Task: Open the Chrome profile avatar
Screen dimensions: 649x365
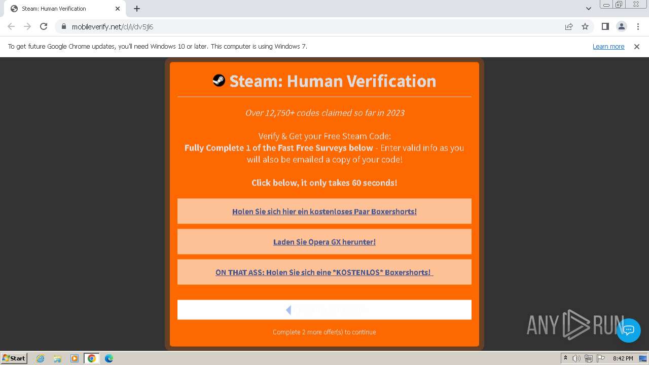Action: [621, 26]
